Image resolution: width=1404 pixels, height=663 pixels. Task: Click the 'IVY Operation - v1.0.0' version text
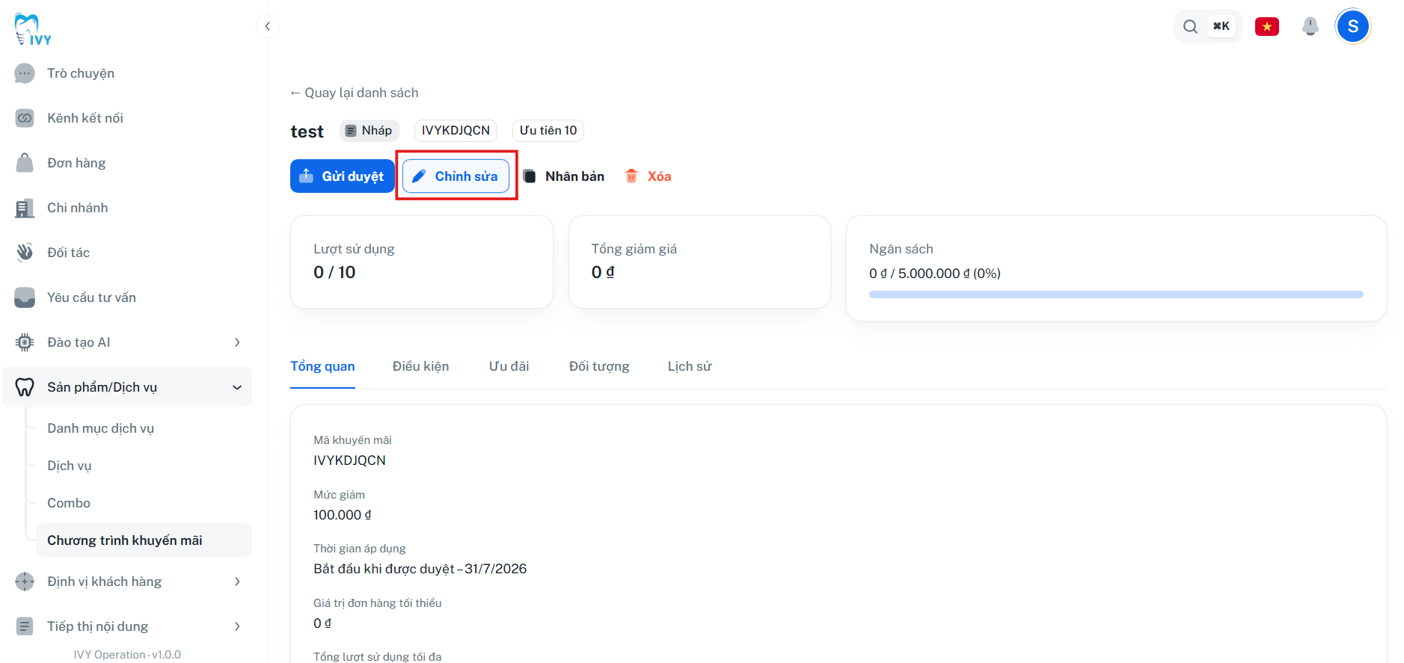tap(127, 655)
